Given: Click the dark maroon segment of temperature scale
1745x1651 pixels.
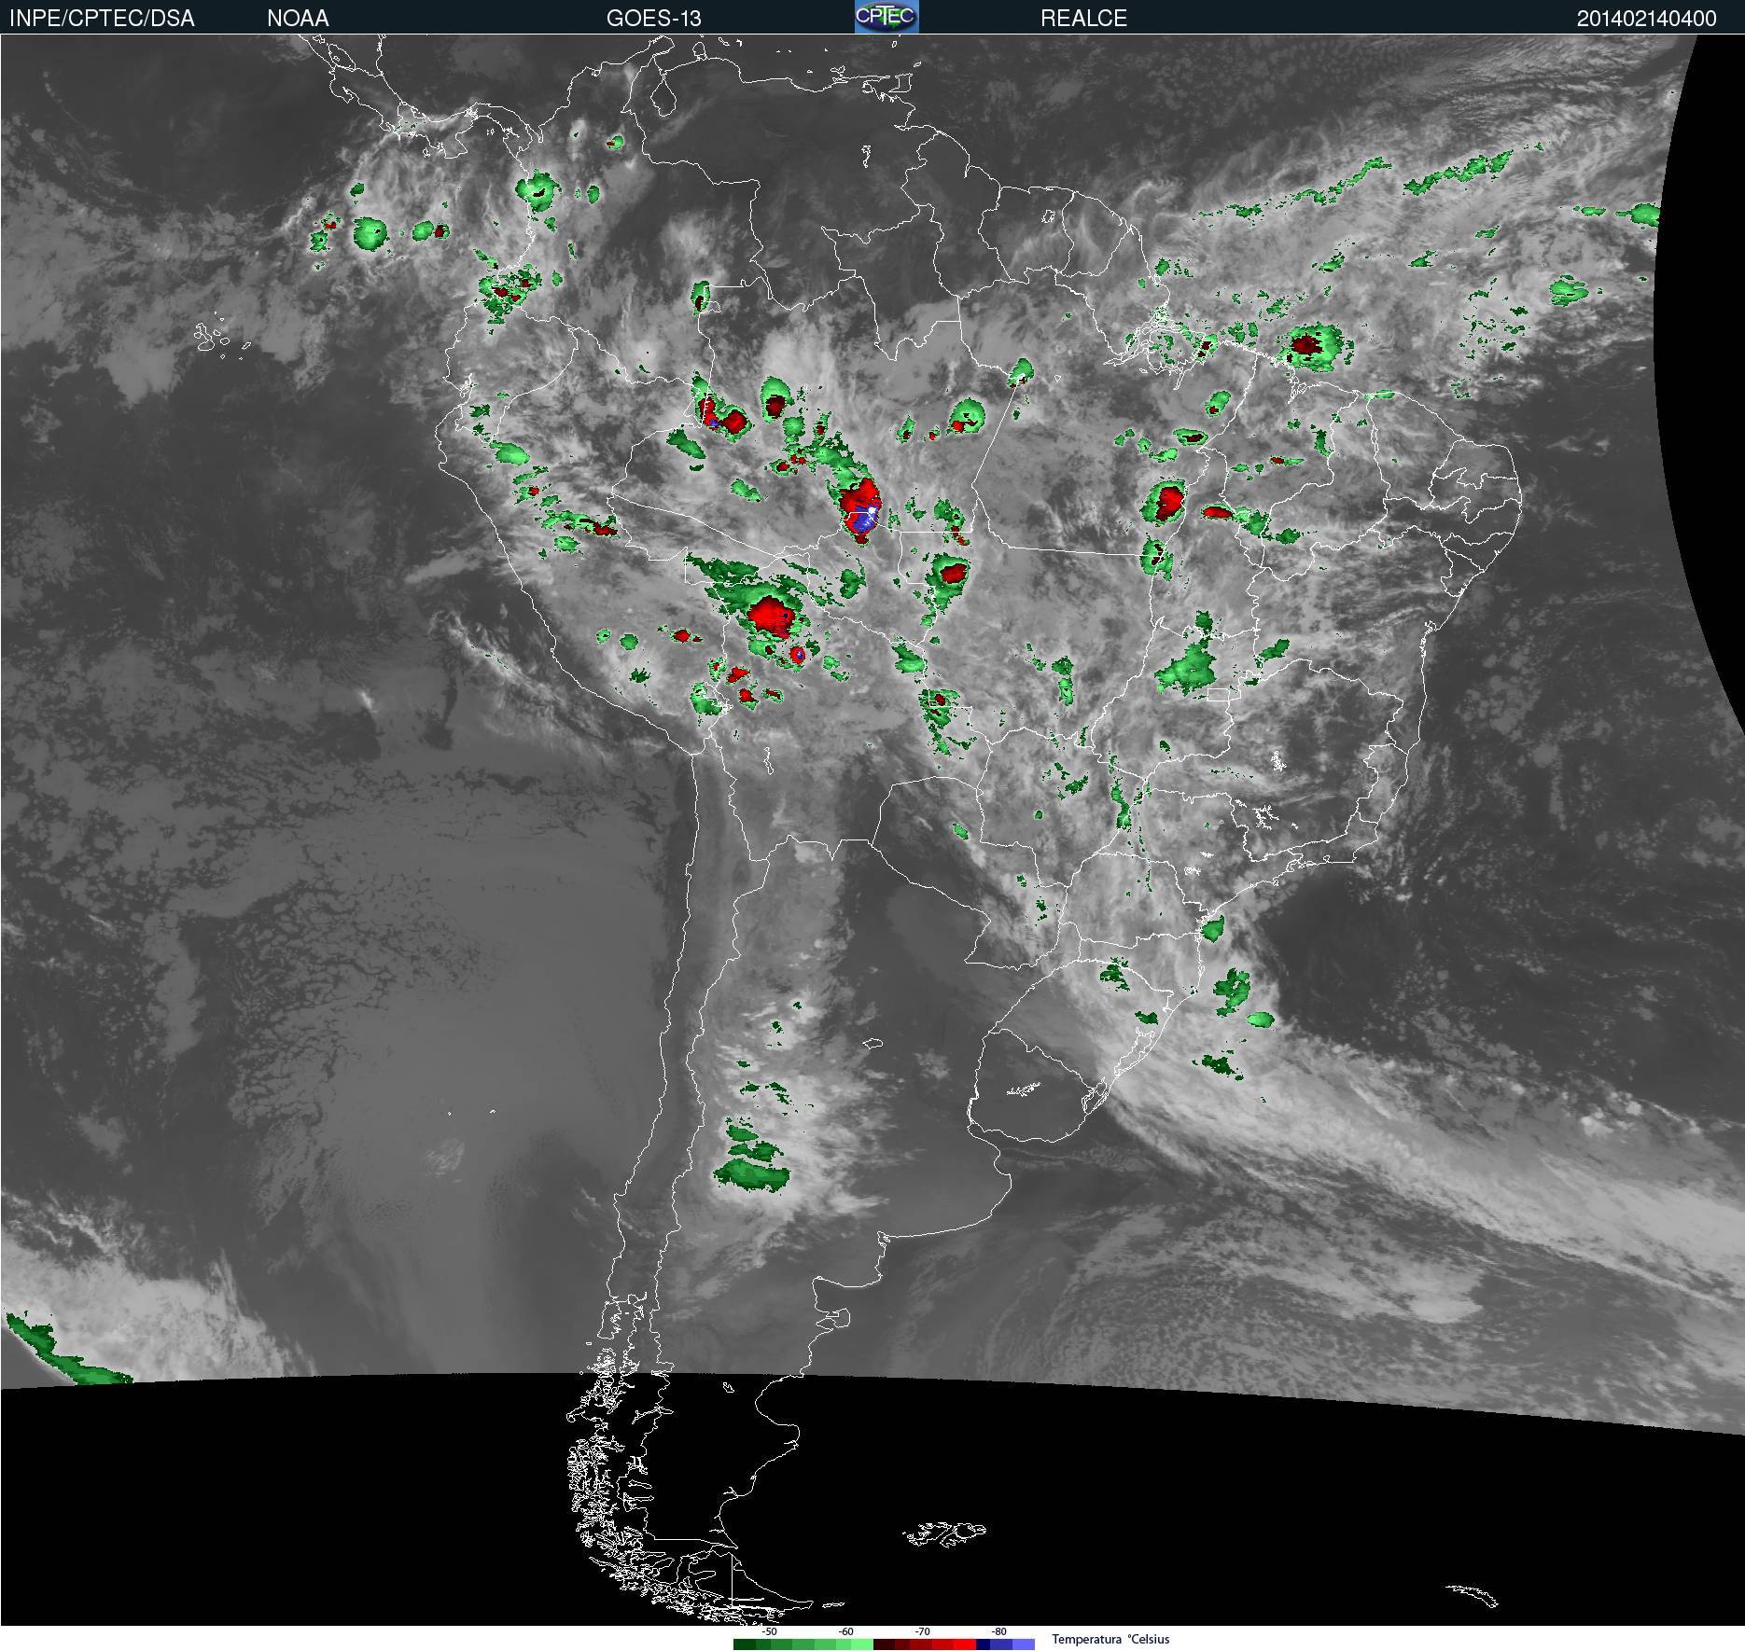Looking at the screenshot, I should (884, 1644).
